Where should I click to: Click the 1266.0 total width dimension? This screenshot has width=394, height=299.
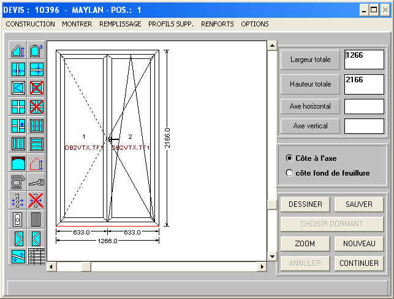click(108, 241)
